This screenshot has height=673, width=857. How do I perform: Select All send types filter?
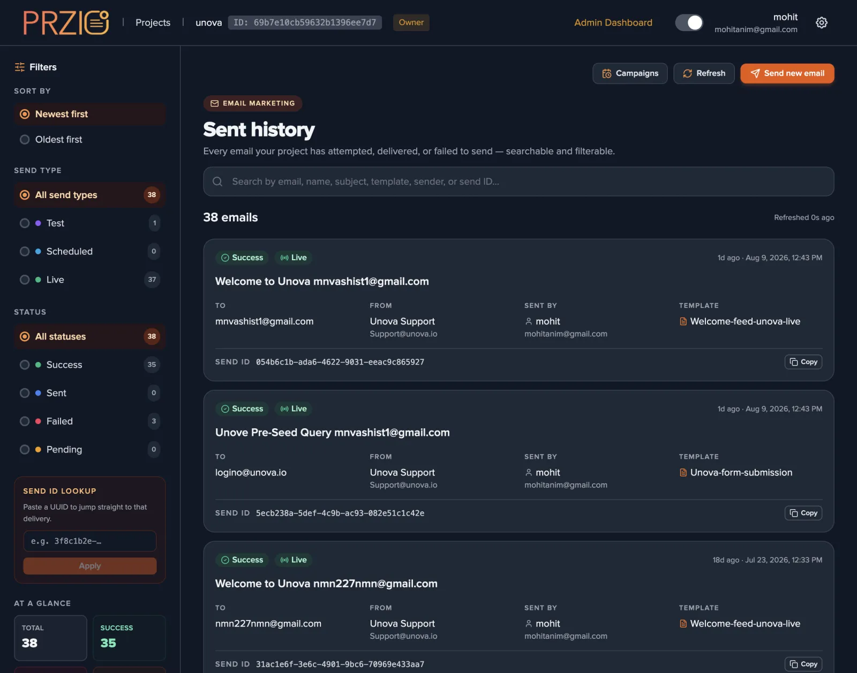point(89,195)
